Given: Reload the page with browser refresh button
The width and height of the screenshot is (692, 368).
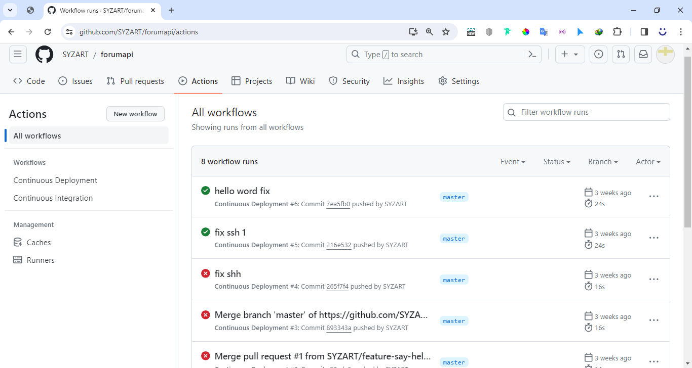Looking at the screenshot, I should [x=48, y=32].
